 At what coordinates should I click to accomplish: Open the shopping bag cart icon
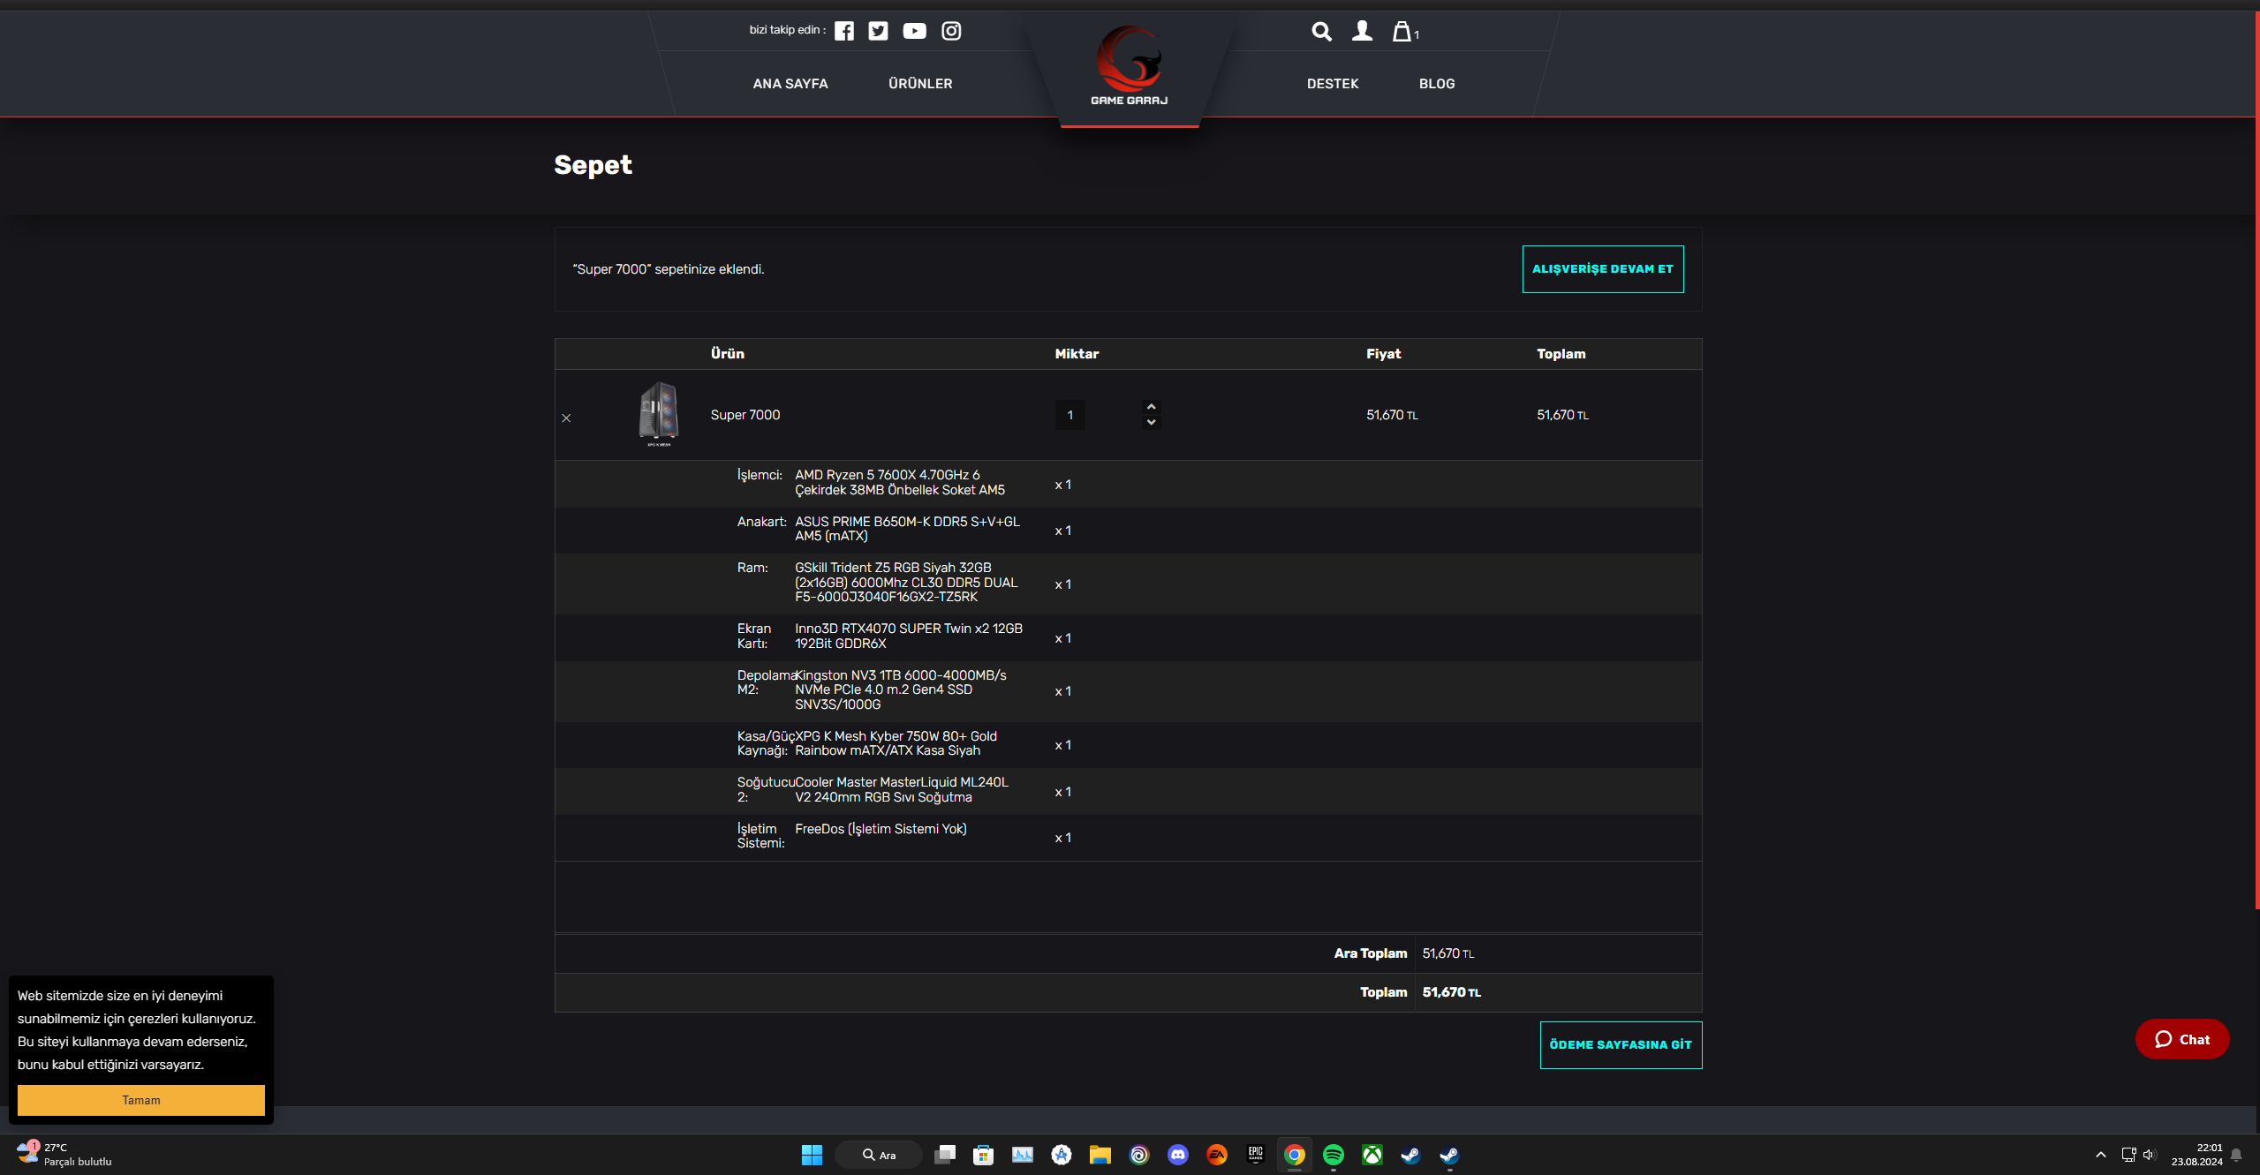click(x=1402, y=32)
